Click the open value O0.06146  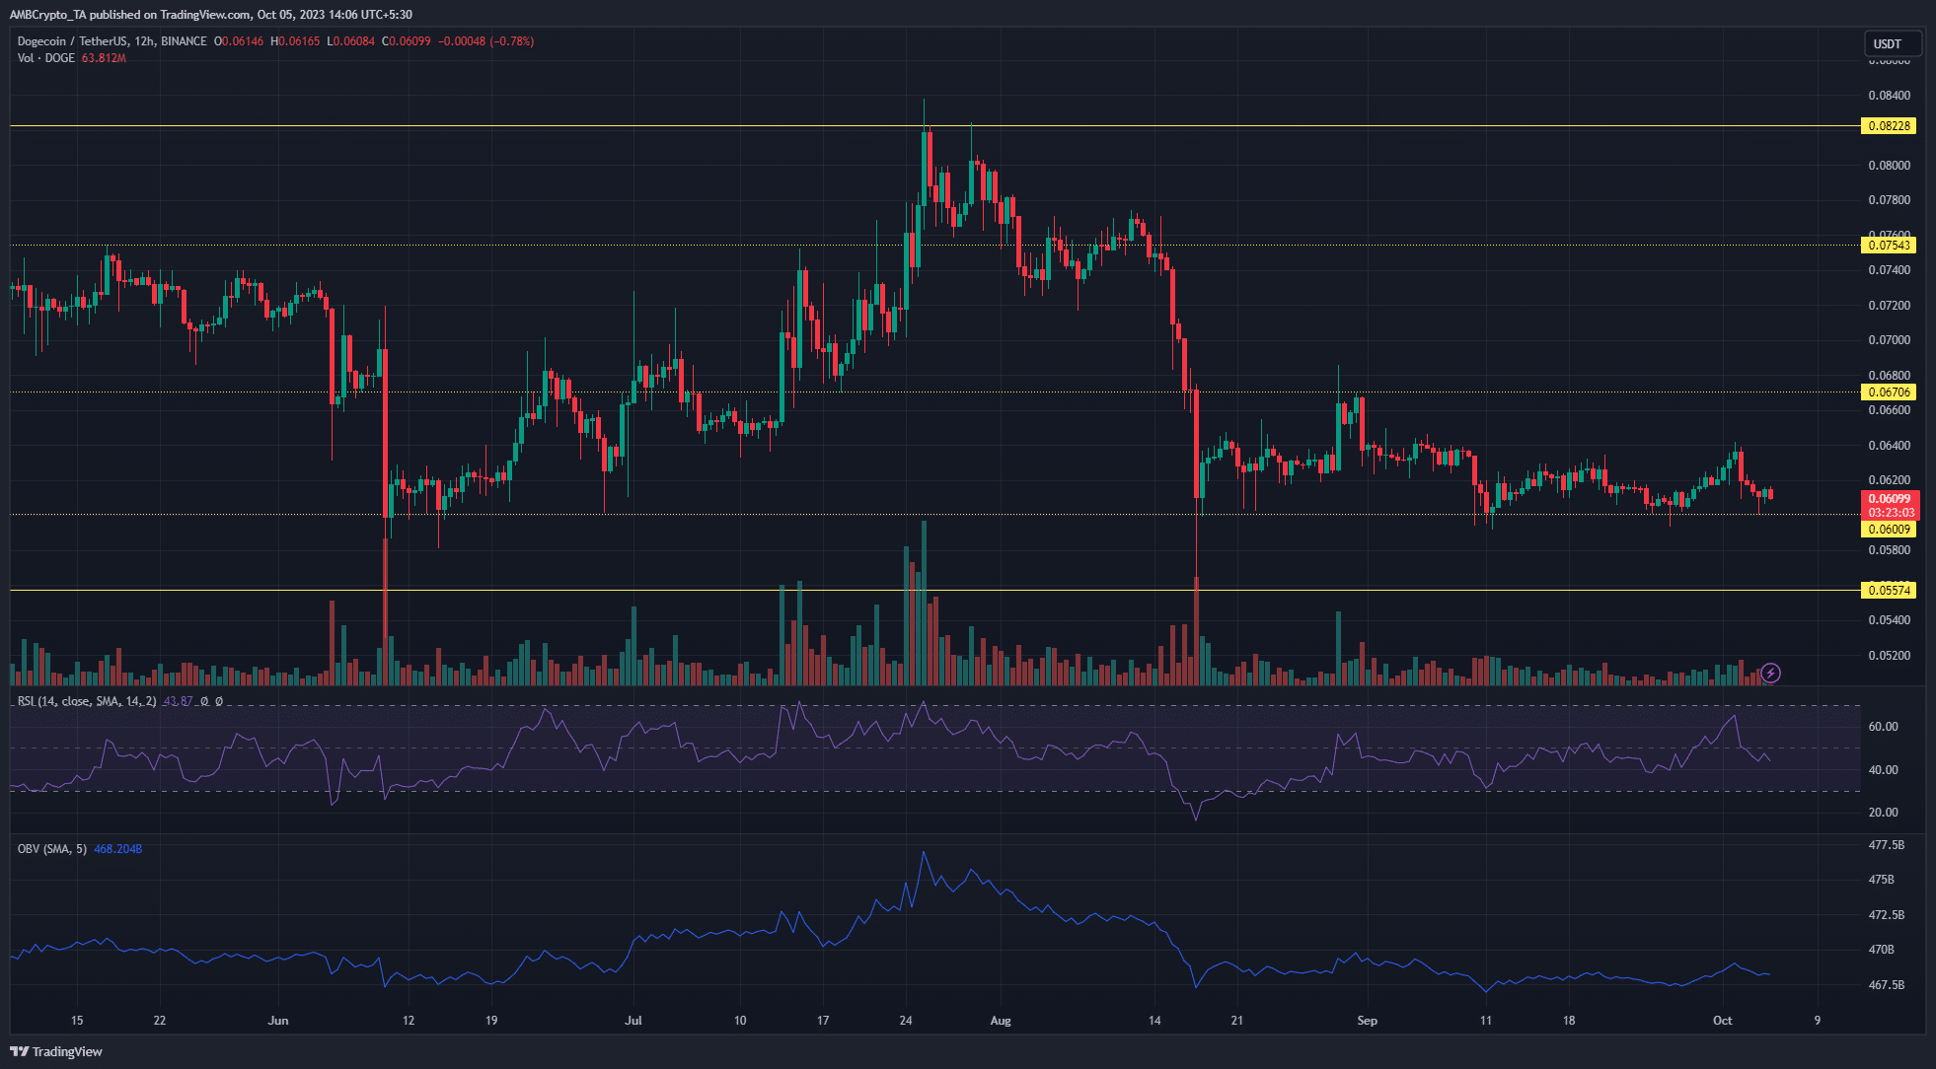click(238, 41)
